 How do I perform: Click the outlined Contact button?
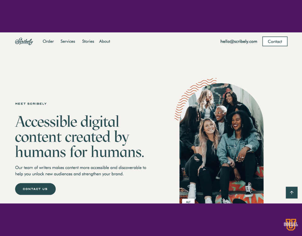pos(275,42)
